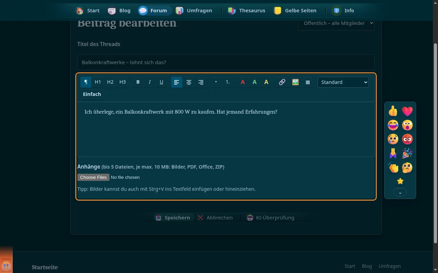Add the folded hands emoji
This screenshot has height=273, width=438.
point(393,154)
